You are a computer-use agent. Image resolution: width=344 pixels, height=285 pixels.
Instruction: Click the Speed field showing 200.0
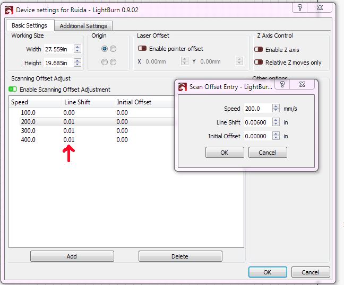point(258,109)
